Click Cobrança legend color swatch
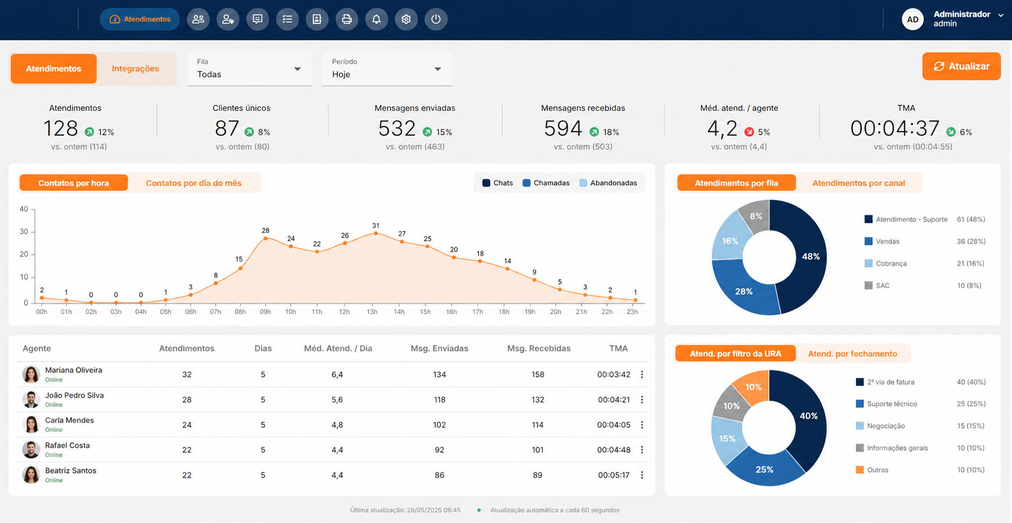 tap(869, 264)
